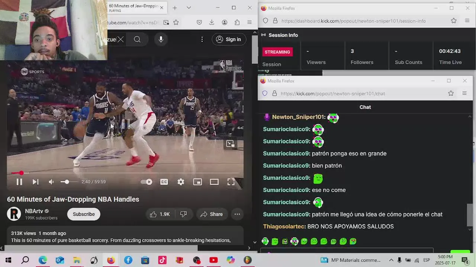Open Microsoft Edge from taskbar
Screen dimensions: 476x267
click(x=43, y=260)
